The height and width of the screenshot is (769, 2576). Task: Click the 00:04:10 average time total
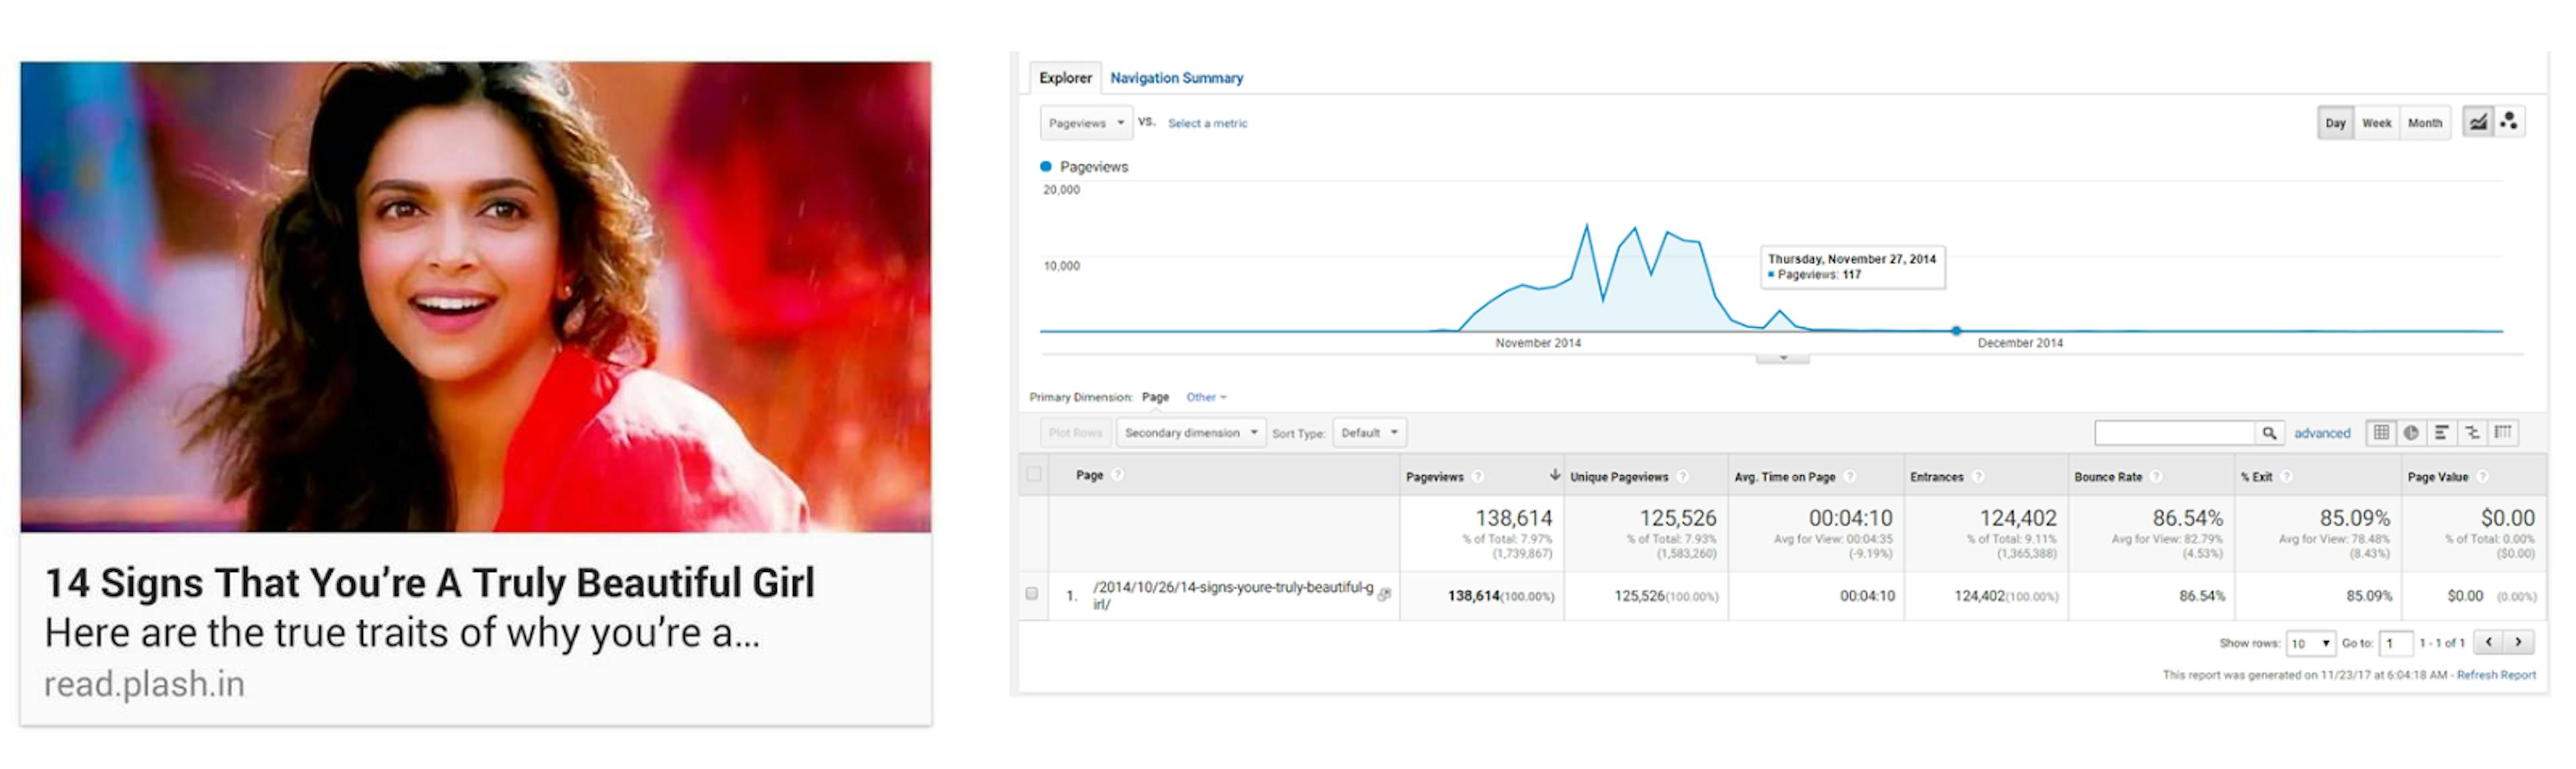(x=1850, y=518)
